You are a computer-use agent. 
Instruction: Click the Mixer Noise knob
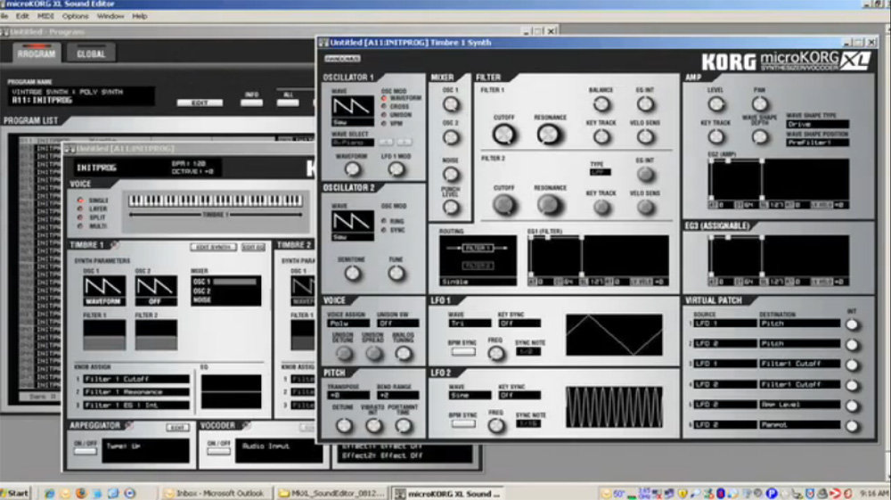coord(452,174)
